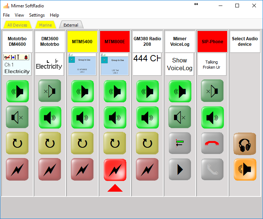Click the yellow MTM5400 device header
Image resolution: width=263 pixels, height=219 pixels.
pyautogui.click(x=82, y=42)
